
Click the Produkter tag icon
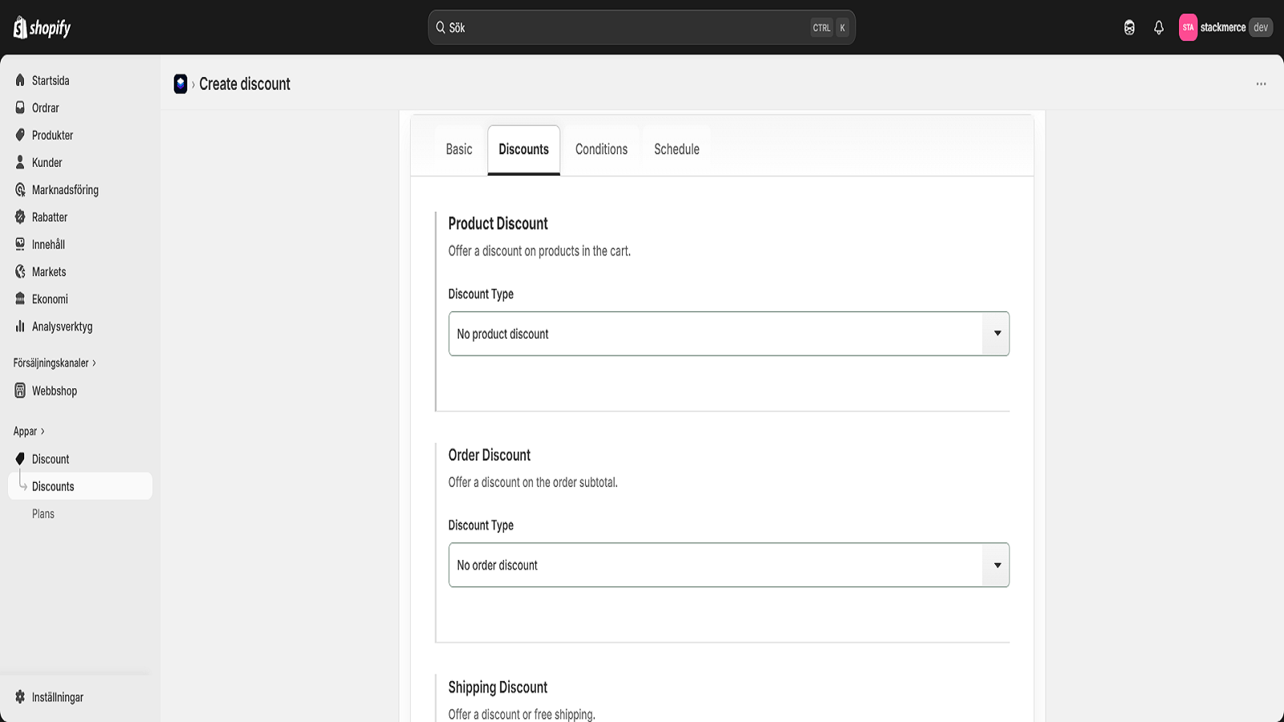click(x=20, y=135)
